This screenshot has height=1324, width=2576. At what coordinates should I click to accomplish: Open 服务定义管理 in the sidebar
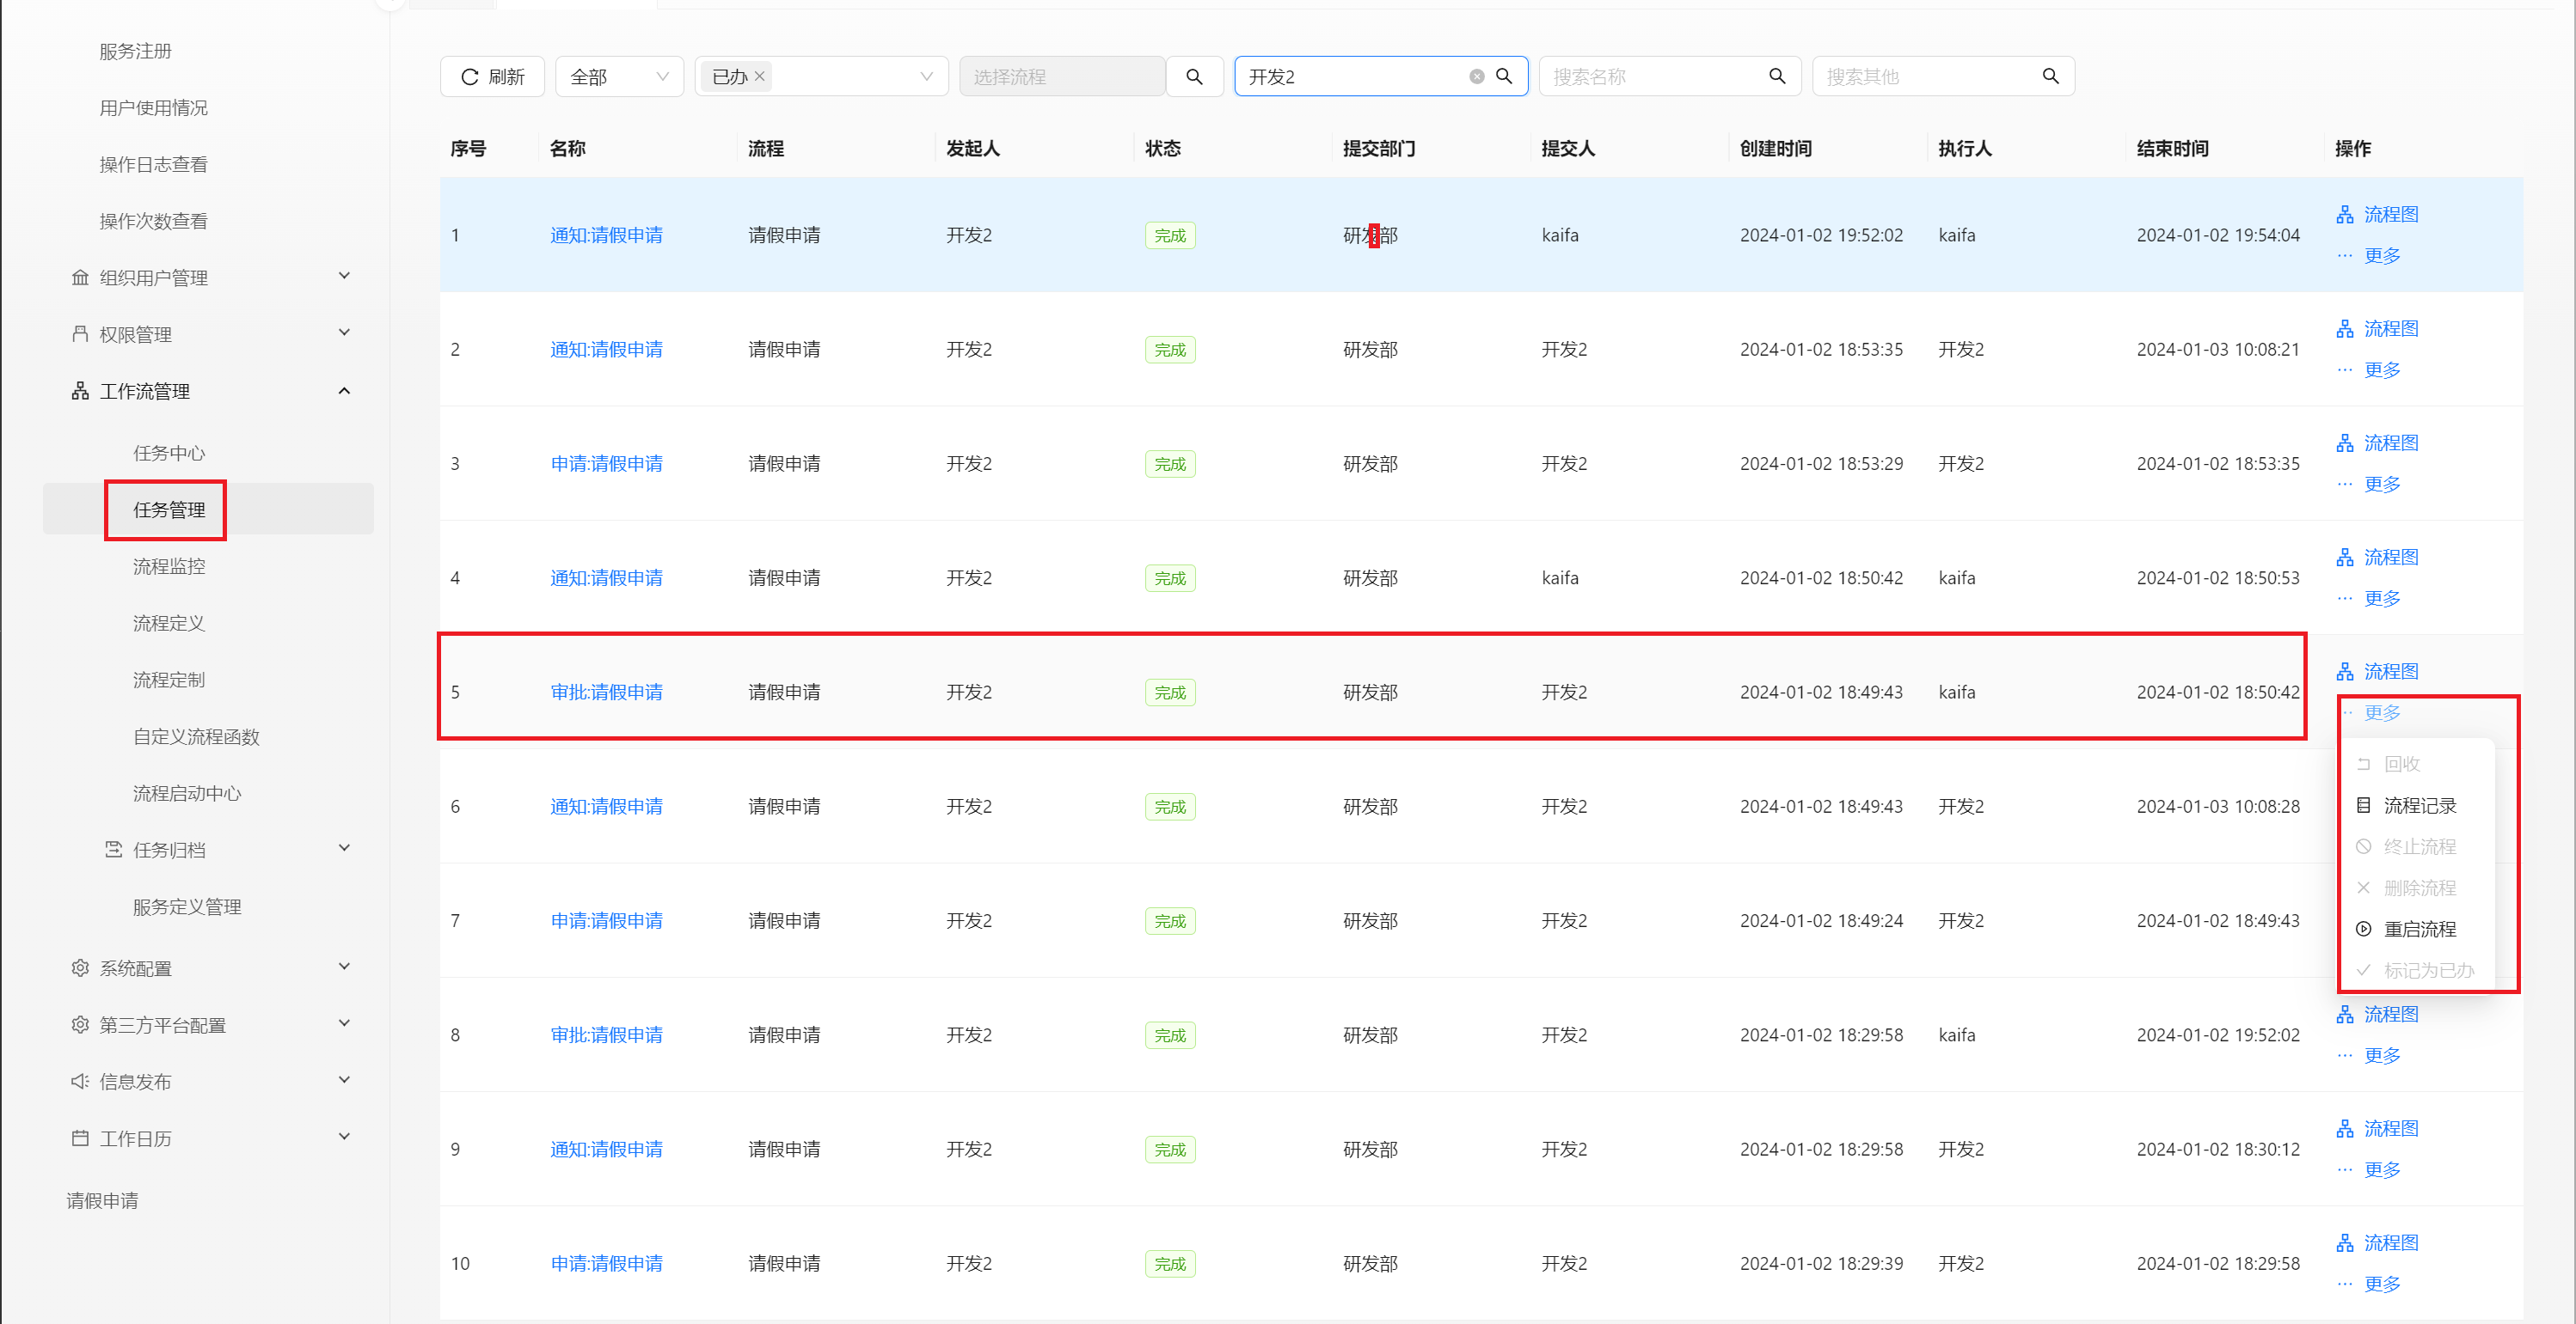coord(187,907)
